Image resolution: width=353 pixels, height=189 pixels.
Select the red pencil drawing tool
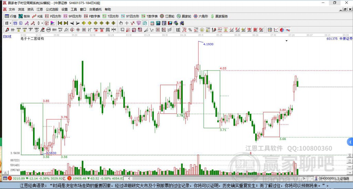[7, 30]
